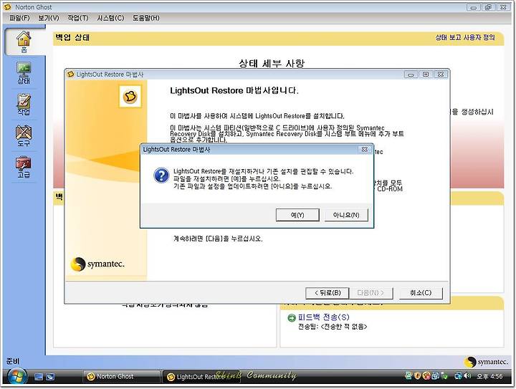
Task: Click the Show Desktop quick launch icon
Action: 39,377
